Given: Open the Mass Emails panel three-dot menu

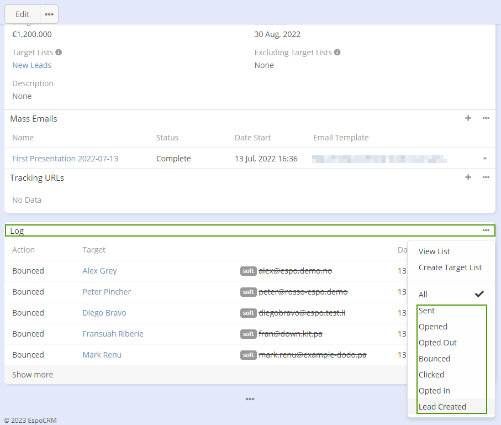Looking at the screenshot, I should coord(486,118).
